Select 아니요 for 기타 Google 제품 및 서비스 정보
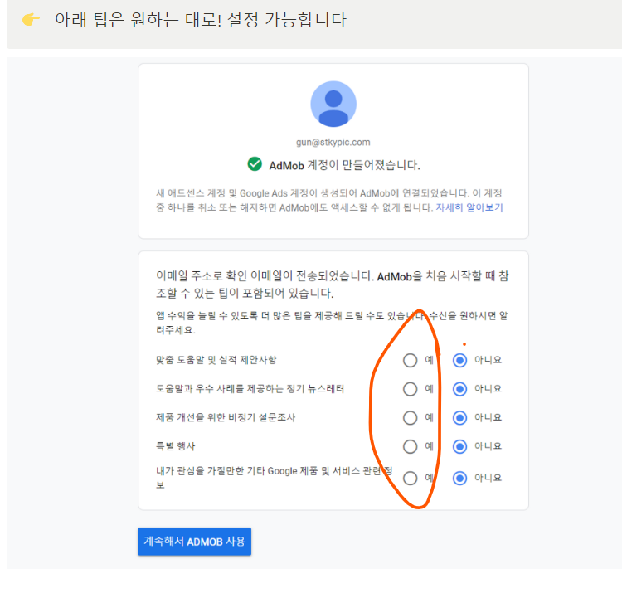The image size is (622, 603). (x=459, y=478)
